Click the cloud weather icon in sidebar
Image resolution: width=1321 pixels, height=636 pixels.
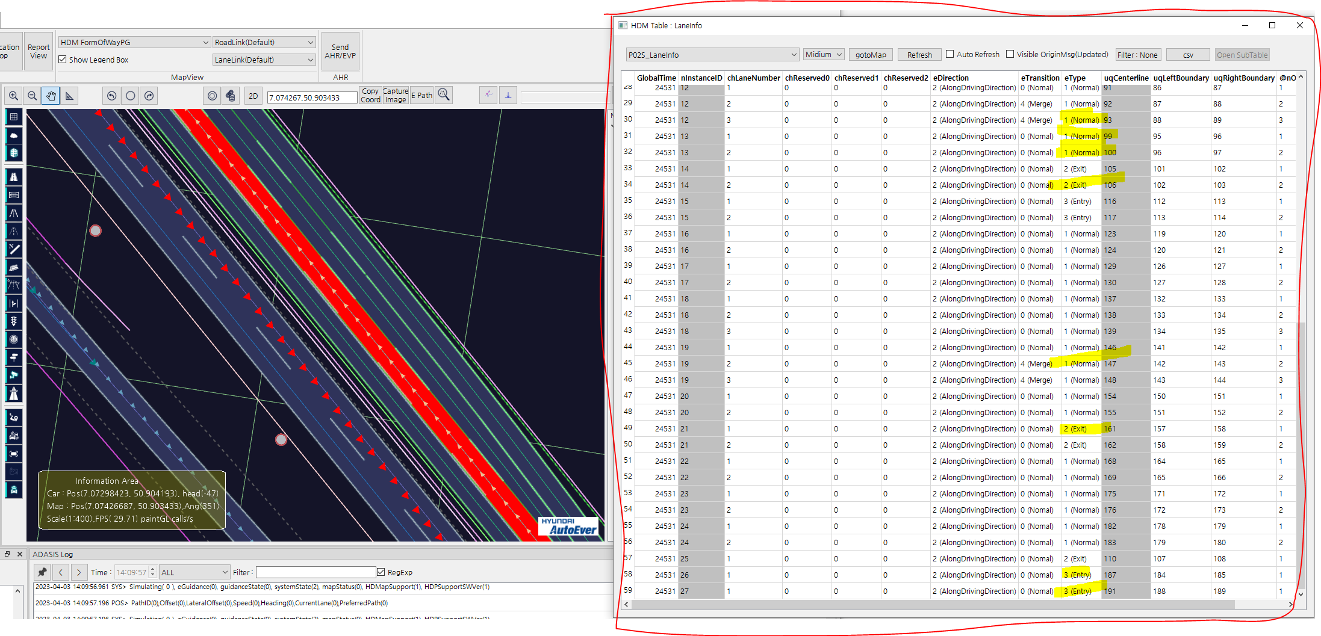(x=13, y=135)
